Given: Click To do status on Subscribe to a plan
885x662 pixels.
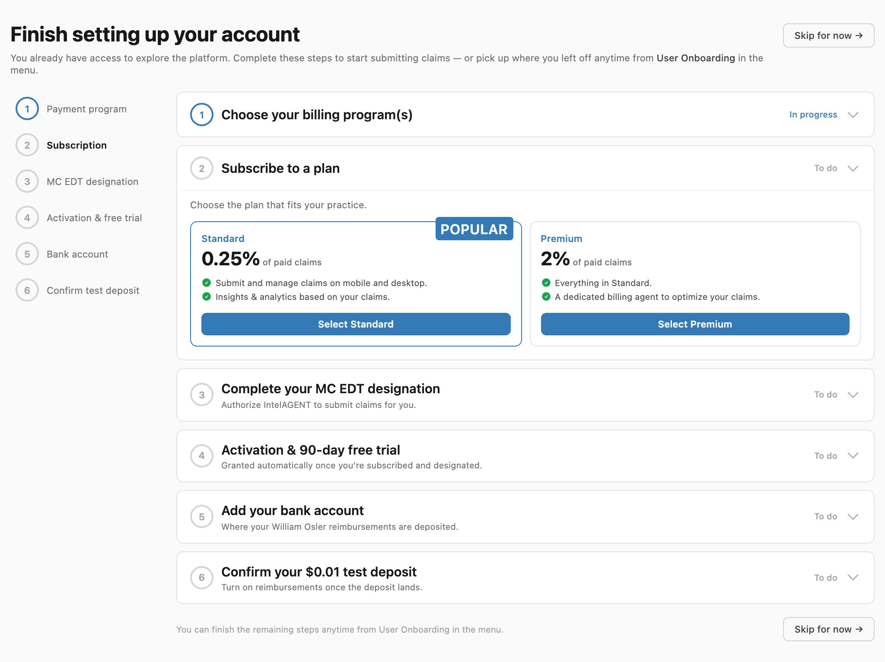Looking at the screenshot, I should (x=825, y=168).
